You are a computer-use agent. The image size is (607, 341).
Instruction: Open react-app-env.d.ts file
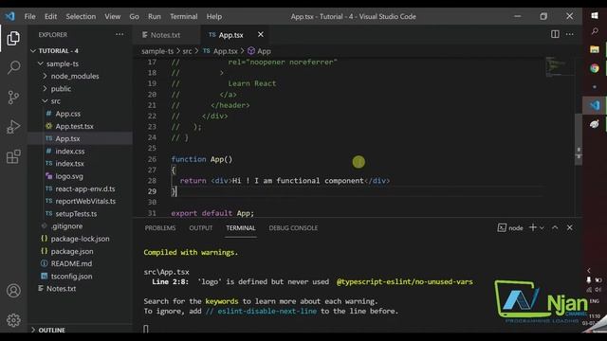(x=84, y=188)
